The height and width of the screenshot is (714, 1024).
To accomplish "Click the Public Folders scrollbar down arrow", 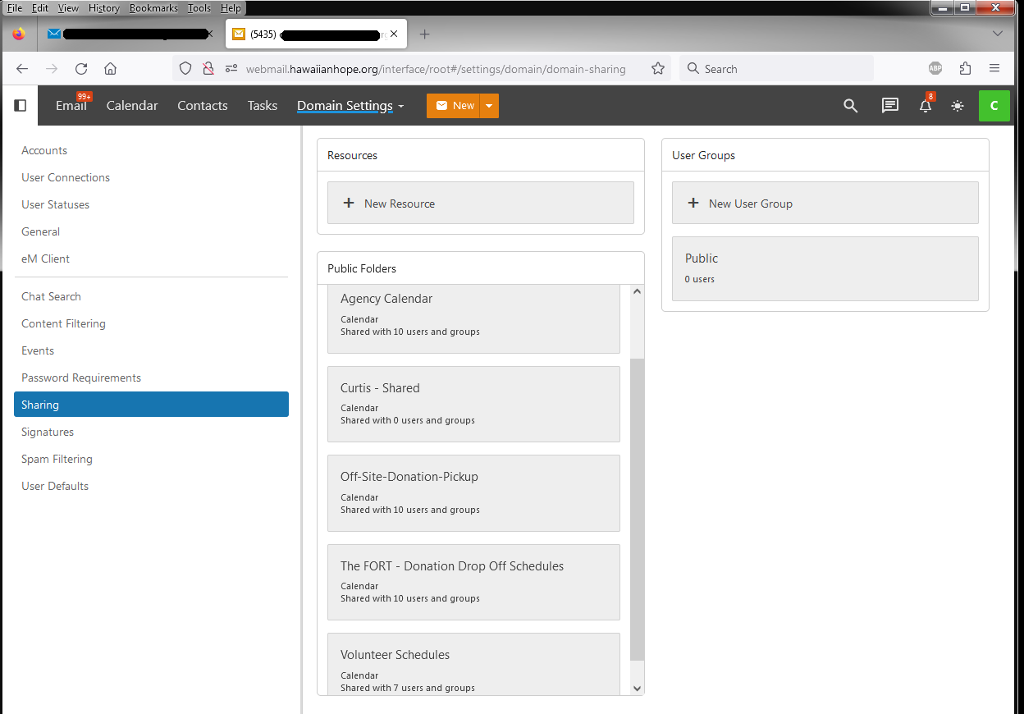I will pyautogui.click(x=638, y=689).
